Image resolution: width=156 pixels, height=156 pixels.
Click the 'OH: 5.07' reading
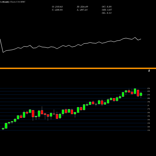pyautogui.click(x=107, y=10)
